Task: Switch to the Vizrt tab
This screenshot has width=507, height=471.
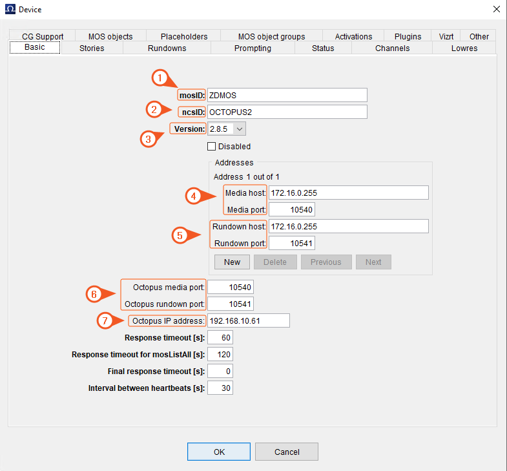Action: pyautogui.click(x=446, y=37)
